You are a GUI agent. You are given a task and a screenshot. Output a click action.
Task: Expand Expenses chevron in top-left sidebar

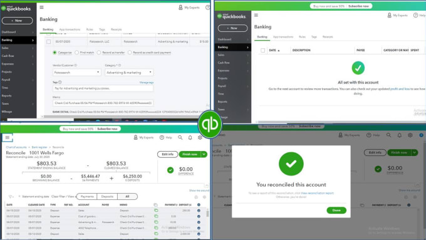33,64
